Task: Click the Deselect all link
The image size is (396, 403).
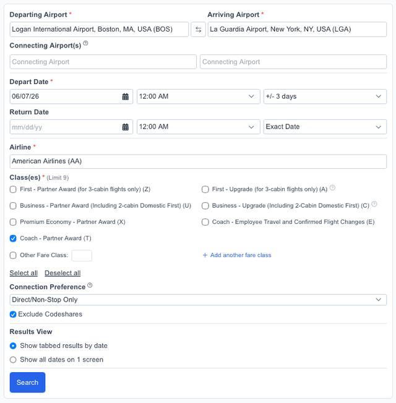Action: click(x=62, y=273)
